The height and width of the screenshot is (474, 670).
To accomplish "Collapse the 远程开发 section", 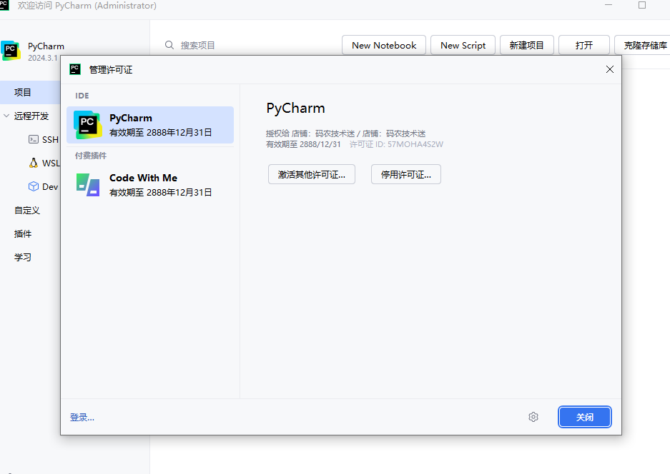I will pos(6,116).
